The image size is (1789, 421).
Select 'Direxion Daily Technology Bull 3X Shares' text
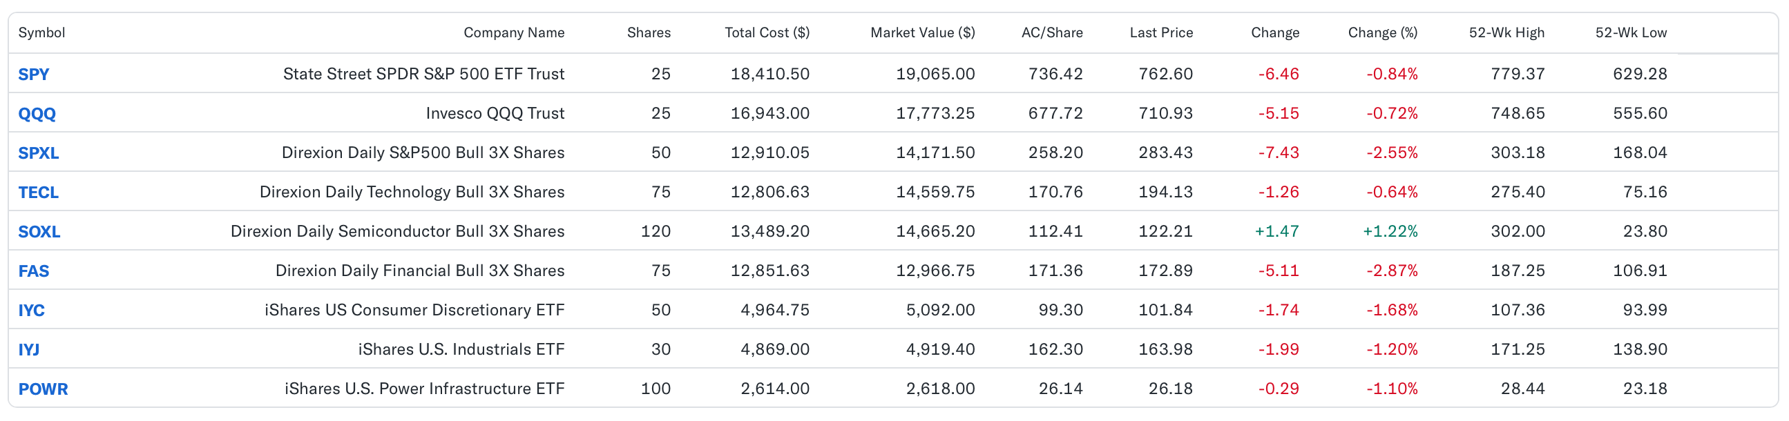click(x=412, y=192)
